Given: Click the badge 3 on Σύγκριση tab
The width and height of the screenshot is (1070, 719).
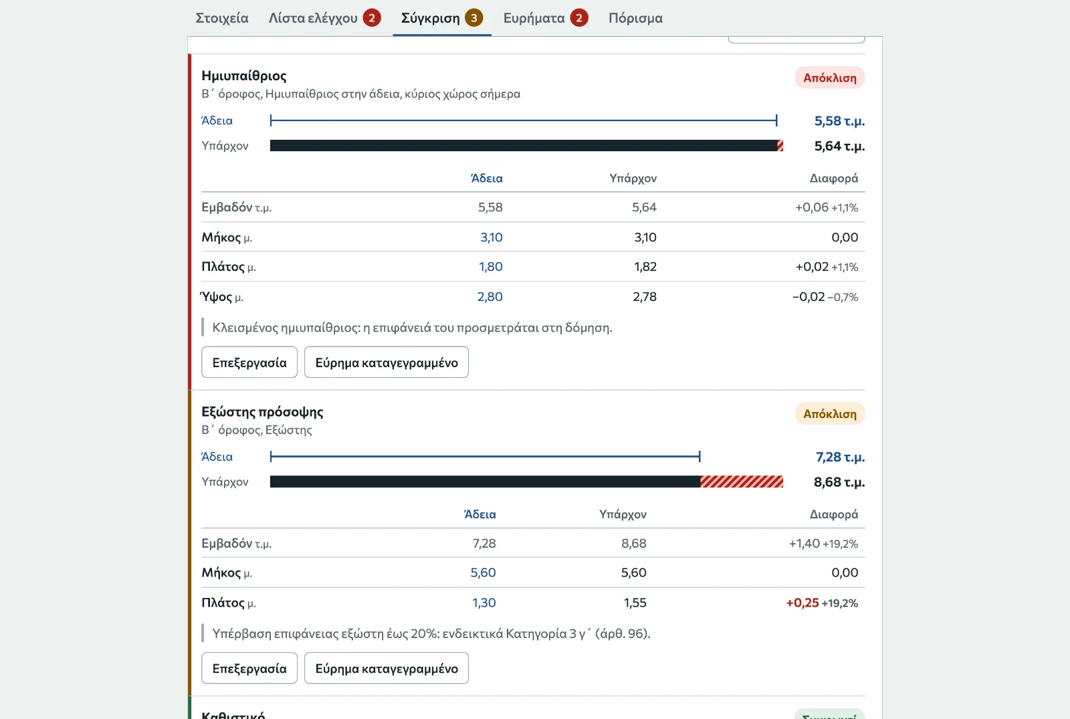Looking at the screenshot, I should (x=474, y=18).
